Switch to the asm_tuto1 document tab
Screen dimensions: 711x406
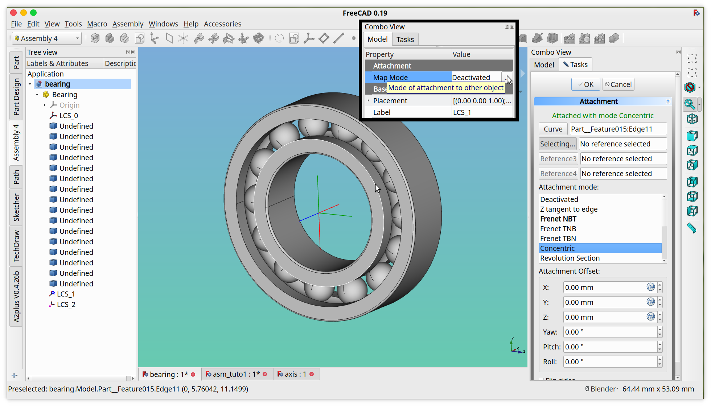click(x=236, y=374)
